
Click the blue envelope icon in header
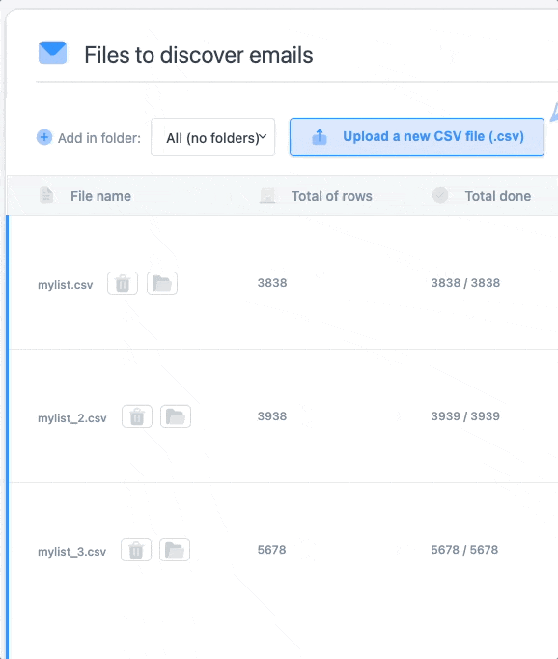pyautogui.click(x=52, y=52)
